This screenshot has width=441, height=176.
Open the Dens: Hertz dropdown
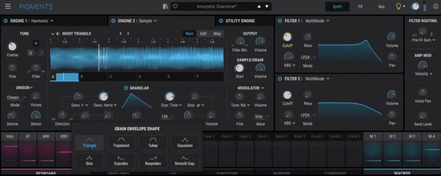[x=105, y=105]
